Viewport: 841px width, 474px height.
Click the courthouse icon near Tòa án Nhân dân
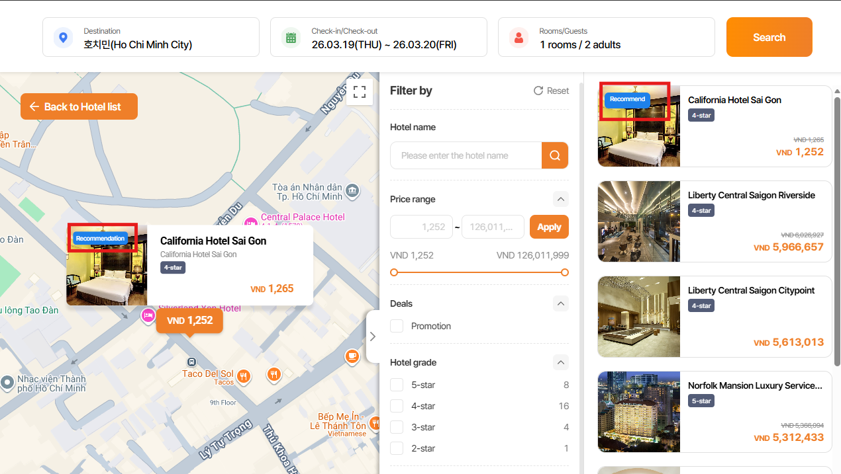tap(353, 191)
